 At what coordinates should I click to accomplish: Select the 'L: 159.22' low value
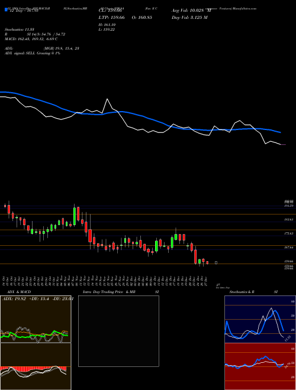point(107,30)
